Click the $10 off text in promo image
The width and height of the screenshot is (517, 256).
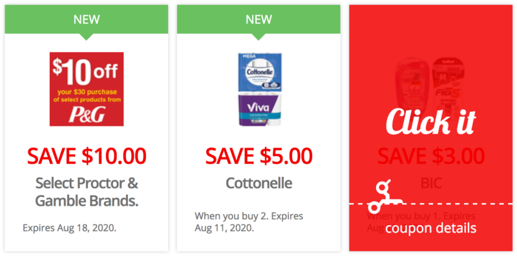(x=85, y=72)
